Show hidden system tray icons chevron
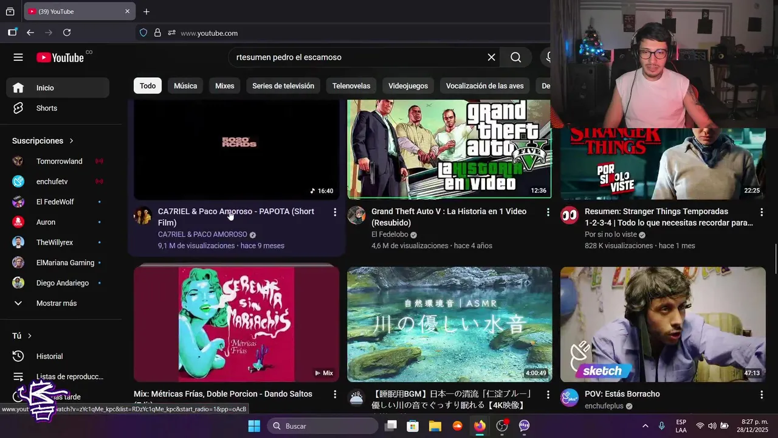Image resolution: width=778 pixels, height=438 pixels. click(645, 426)
